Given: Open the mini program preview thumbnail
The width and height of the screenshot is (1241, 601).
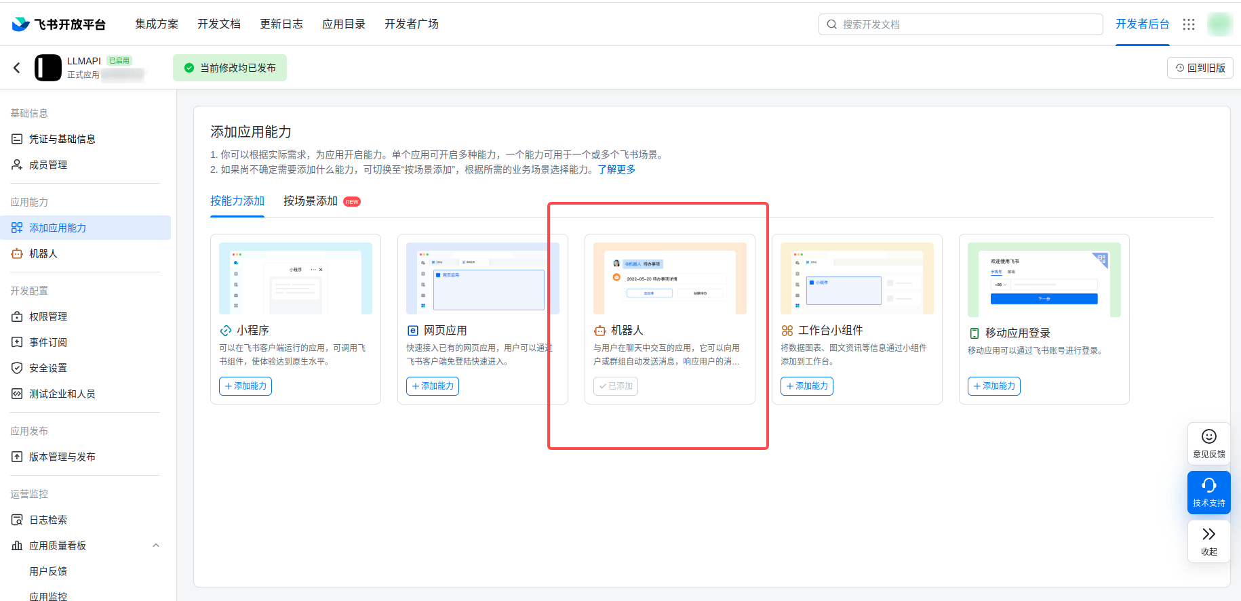Looking at the screenshot, I should pos(296,278).
